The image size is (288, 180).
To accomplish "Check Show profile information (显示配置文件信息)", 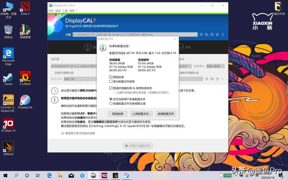I will tap(111, 81).
